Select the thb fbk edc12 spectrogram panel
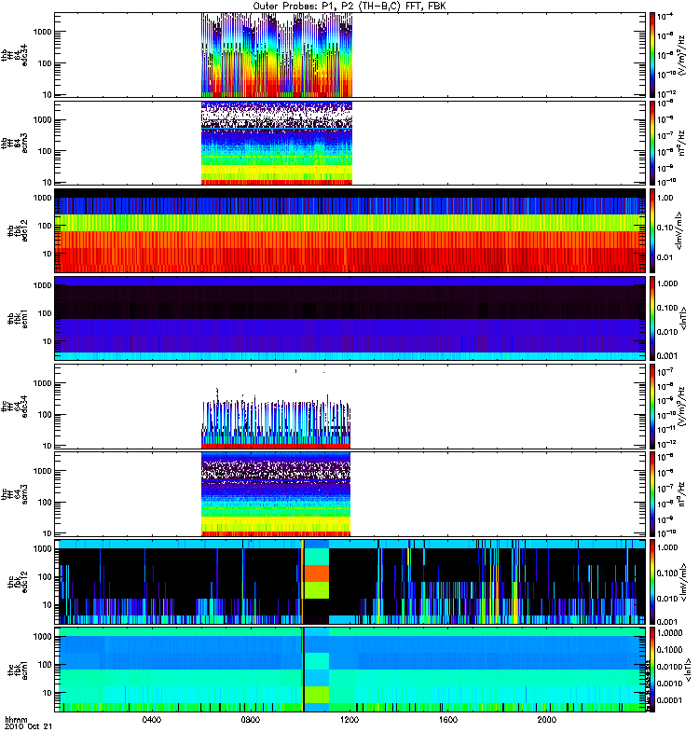The height and width of the screenshot is (746, 699). click(x=350, y=230)
